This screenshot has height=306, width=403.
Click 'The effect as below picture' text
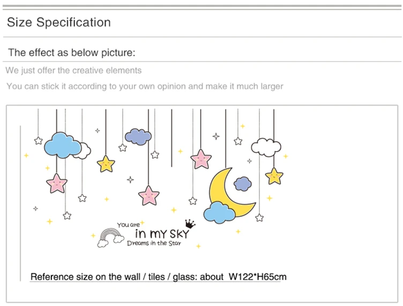[71, 53]
